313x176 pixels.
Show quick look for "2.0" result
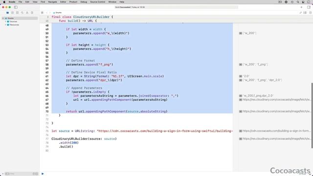point(241,76)
